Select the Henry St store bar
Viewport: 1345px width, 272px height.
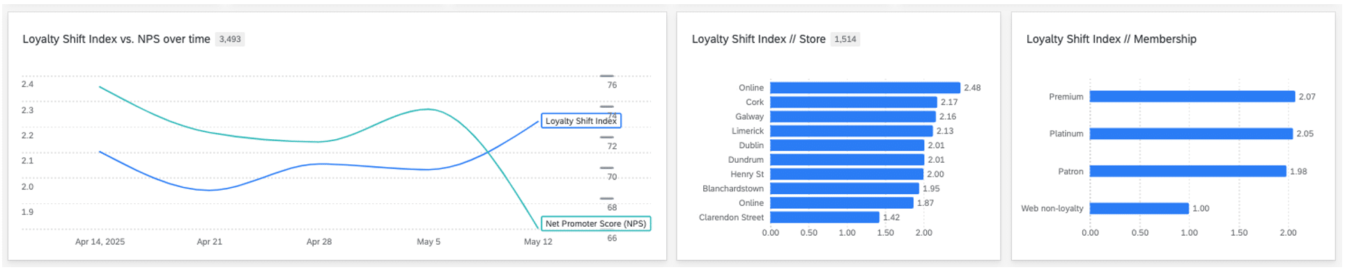point(847,175)
